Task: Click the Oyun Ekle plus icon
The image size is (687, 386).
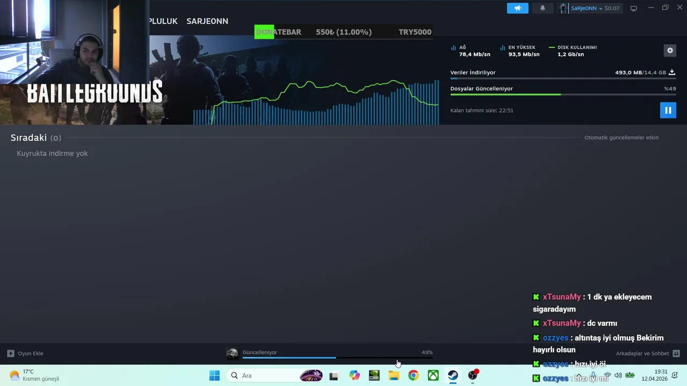Action: tap(10, 353)
